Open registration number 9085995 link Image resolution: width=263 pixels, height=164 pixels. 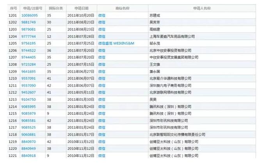point(28,107)
